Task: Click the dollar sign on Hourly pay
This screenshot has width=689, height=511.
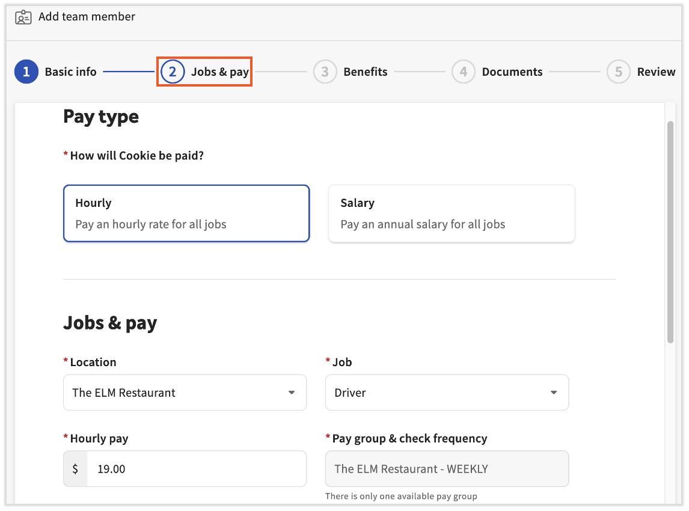Action: click(75, 468)
